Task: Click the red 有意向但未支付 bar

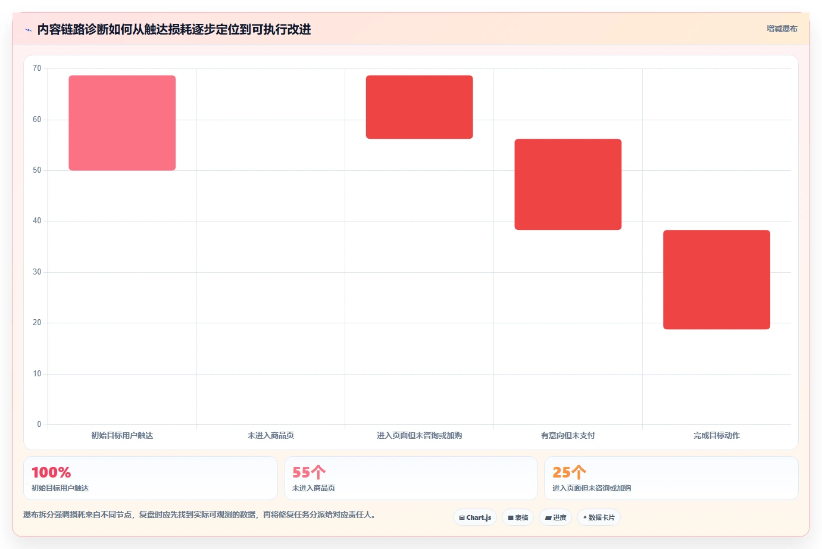Action: coord(568,185)
